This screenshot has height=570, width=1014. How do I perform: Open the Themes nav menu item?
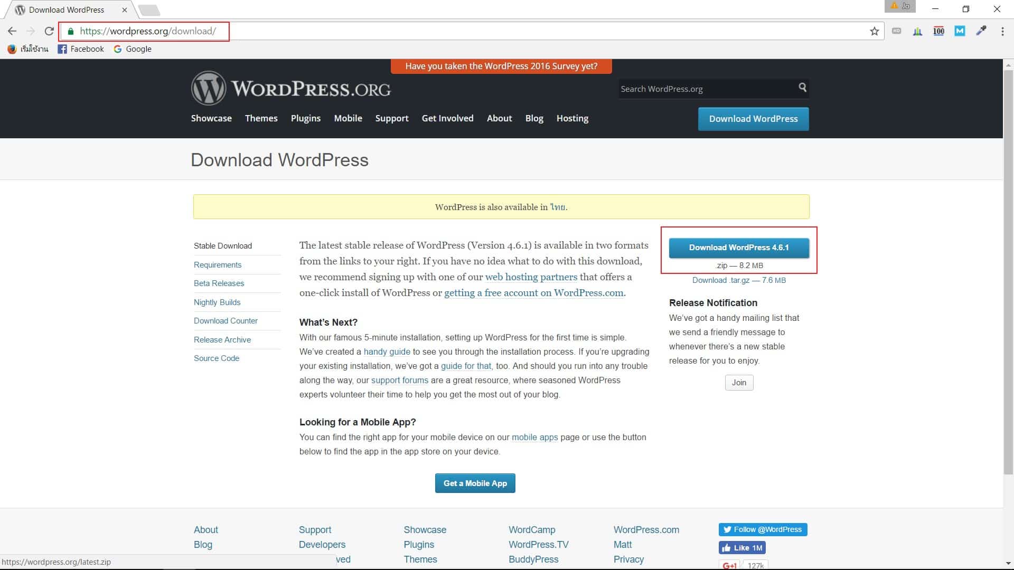(x=261, y=118)
